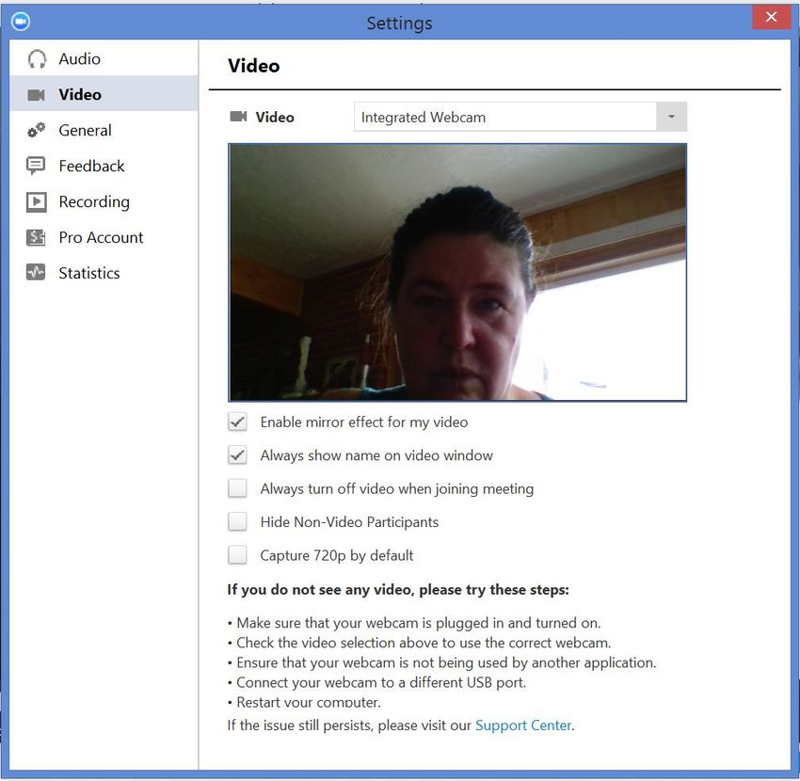Click the 'Enable mirror effect for my video' label
The height and width of the screenshot is (781, 800).
(364, 422)
